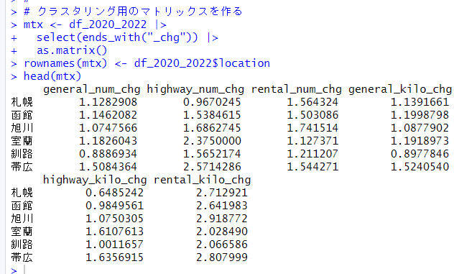Click row name 帯広 beside 1.6356915

point(22,257)
